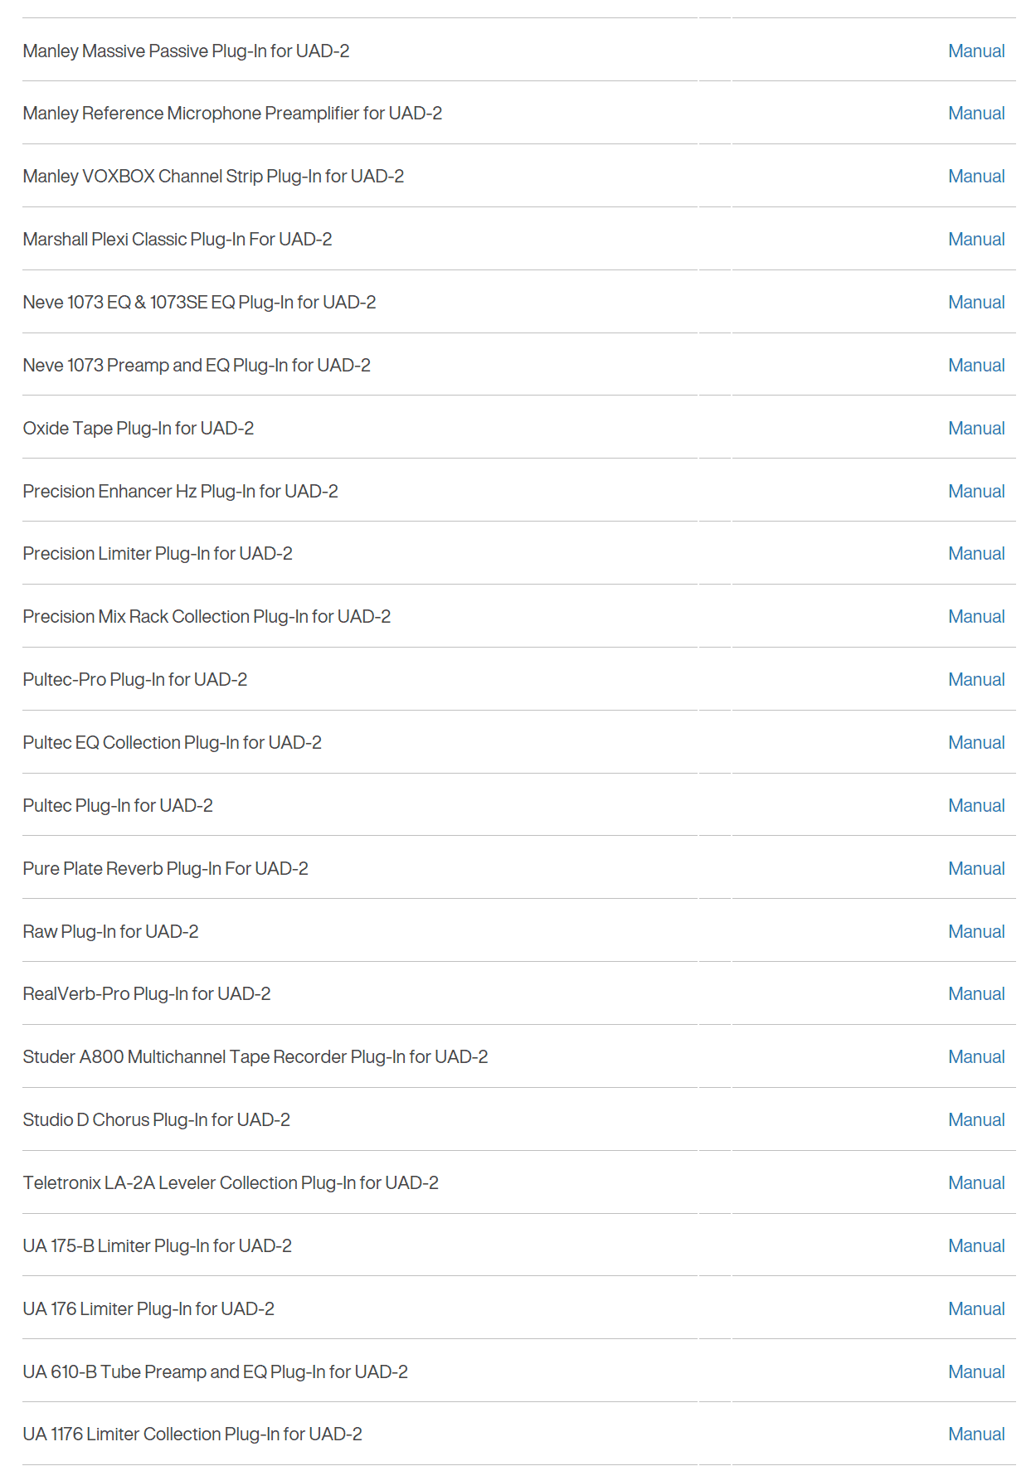Image resolution: width=1036 pixels, height=1466 pixels.
Task: Open Precision Enhancer Hz manual link
Action: coord(976,491)
